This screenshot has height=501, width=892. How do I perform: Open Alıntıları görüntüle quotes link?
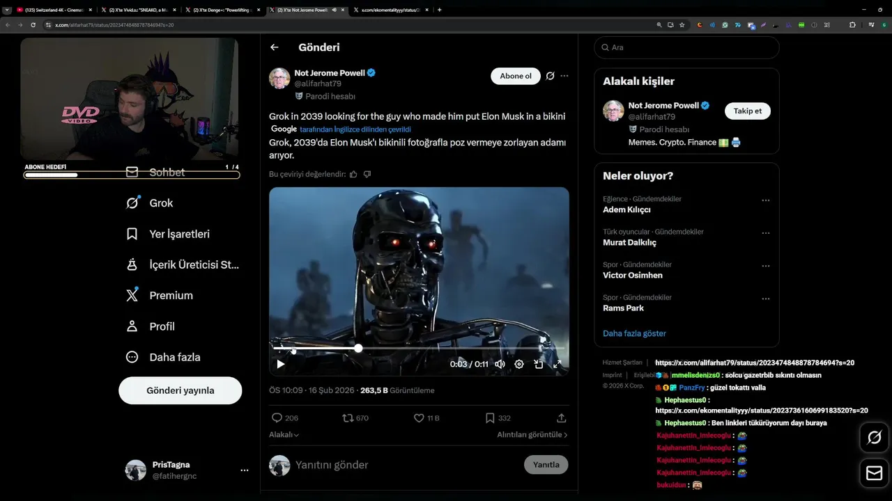click(x=532, y=435)
